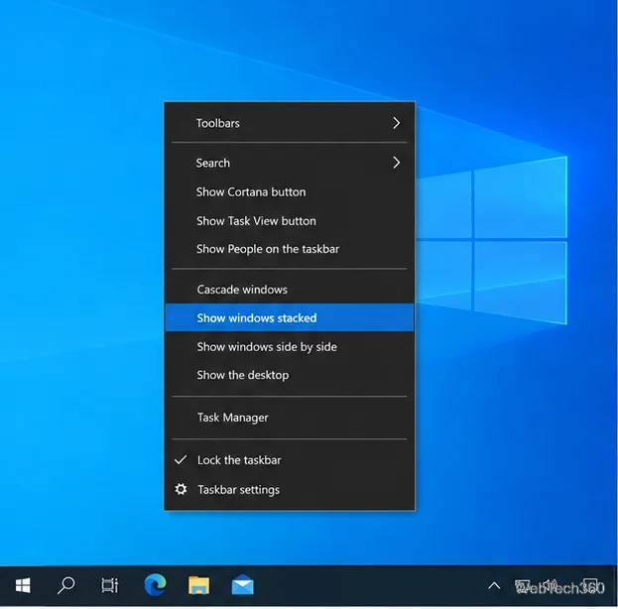This screenshot has height=609, width=618.
Task: Open the Windows Start menu
Action: pos(23,586)
